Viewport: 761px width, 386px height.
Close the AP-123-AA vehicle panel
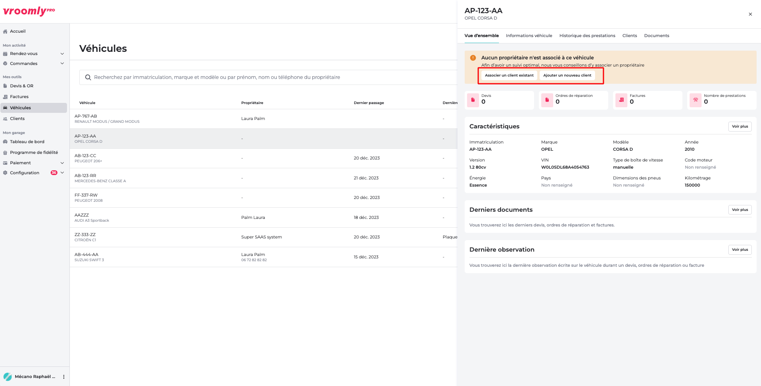pos(750,14)
